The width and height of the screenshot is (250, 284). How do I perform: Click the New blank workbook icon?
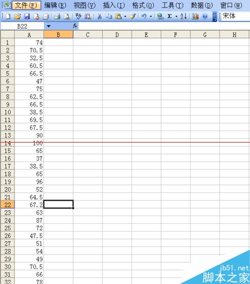pyautogui.click(x=8, y=16)
